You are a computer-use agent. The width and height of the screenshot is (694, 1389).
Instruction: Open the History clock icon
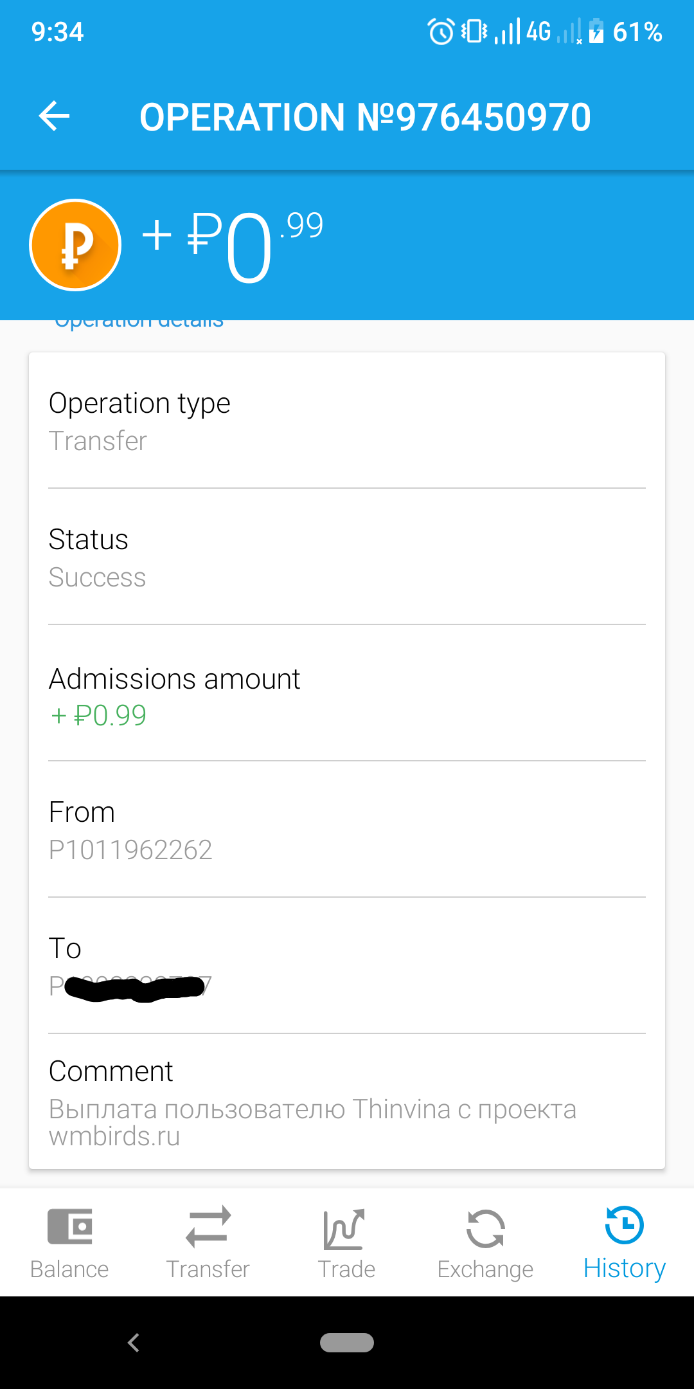click(624, 1225)
